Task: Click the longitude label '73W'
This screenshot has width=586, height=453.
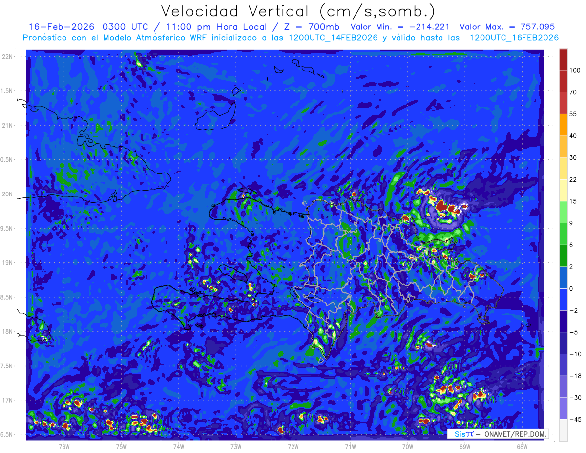Action: [x=236, y=446]
